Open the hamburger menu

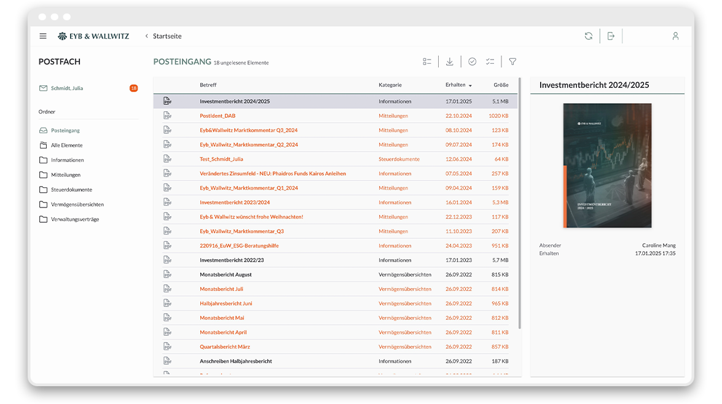(43, 36)
